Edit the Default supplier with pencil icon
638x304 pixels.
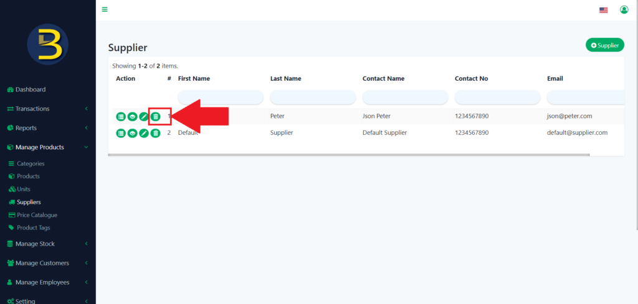(x=144, y=133)
